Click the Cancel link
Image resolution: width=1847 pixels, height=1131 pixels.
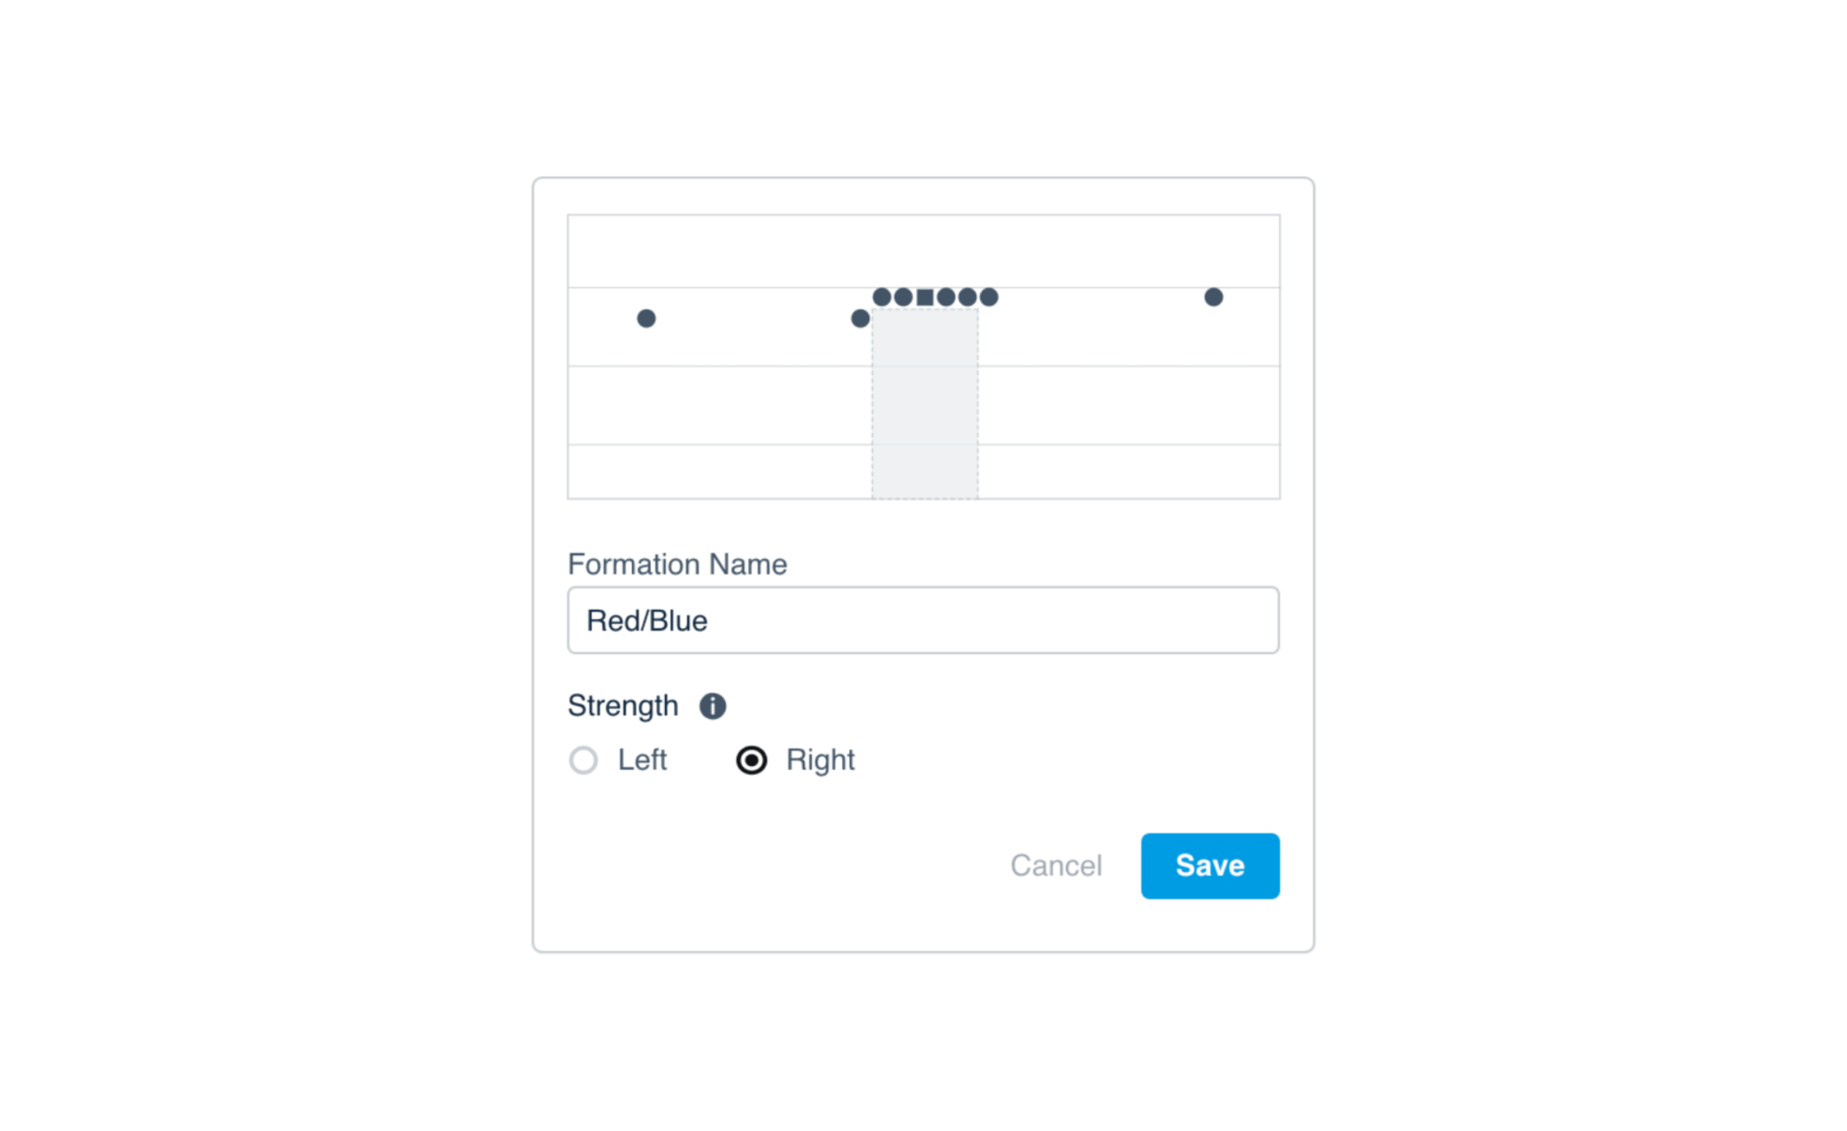pos(1057,865)
